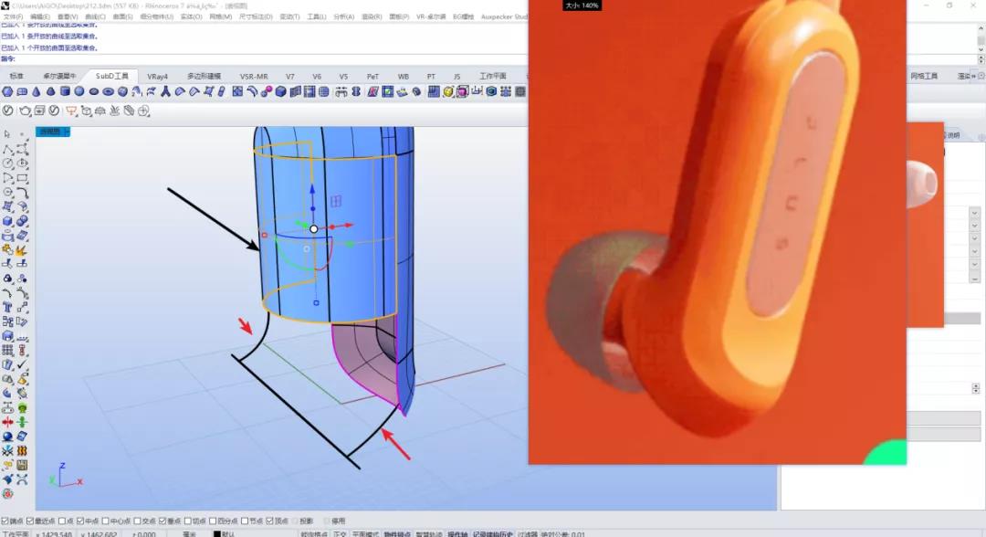The width and height of the screenshot is (986, 537).
Task: Click the SubD cone primitive icon
Action: click(37, 92)
